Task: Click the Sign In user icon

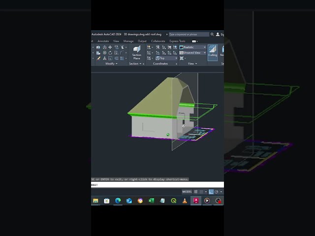Action: (218, 34)
